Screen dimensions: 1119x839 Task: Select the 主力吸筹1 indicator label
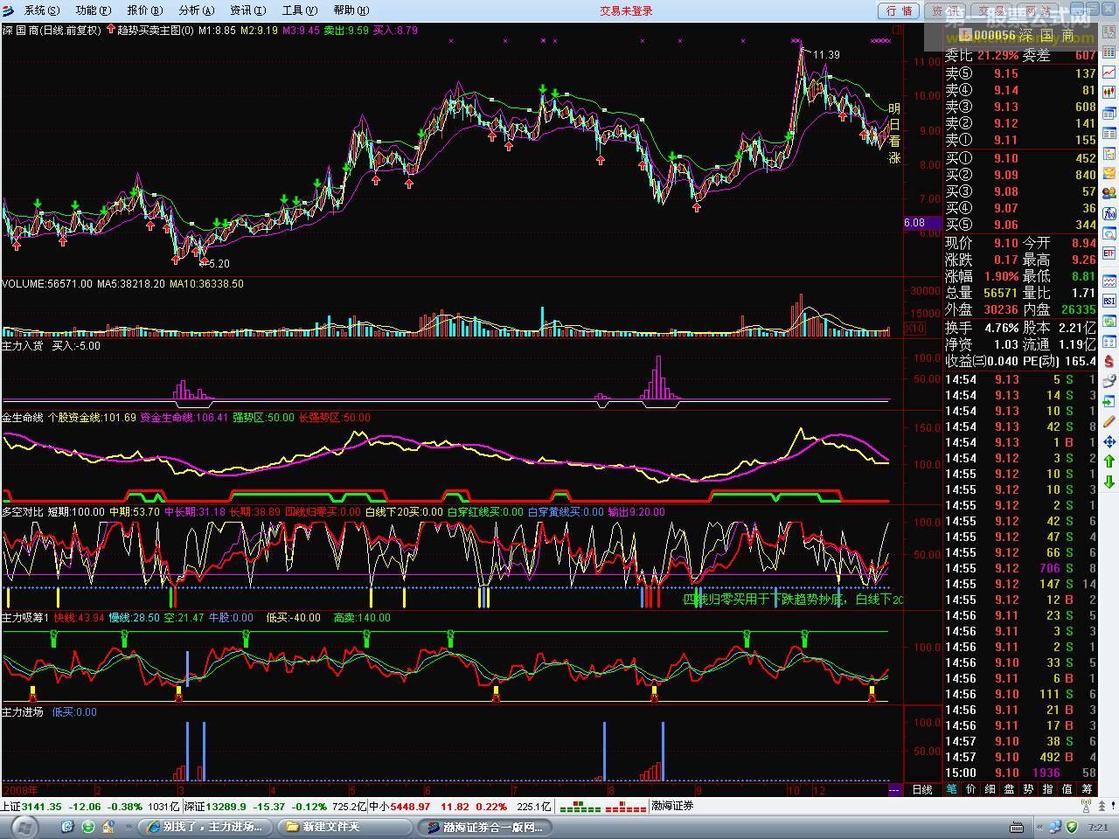tap(25, 617)
